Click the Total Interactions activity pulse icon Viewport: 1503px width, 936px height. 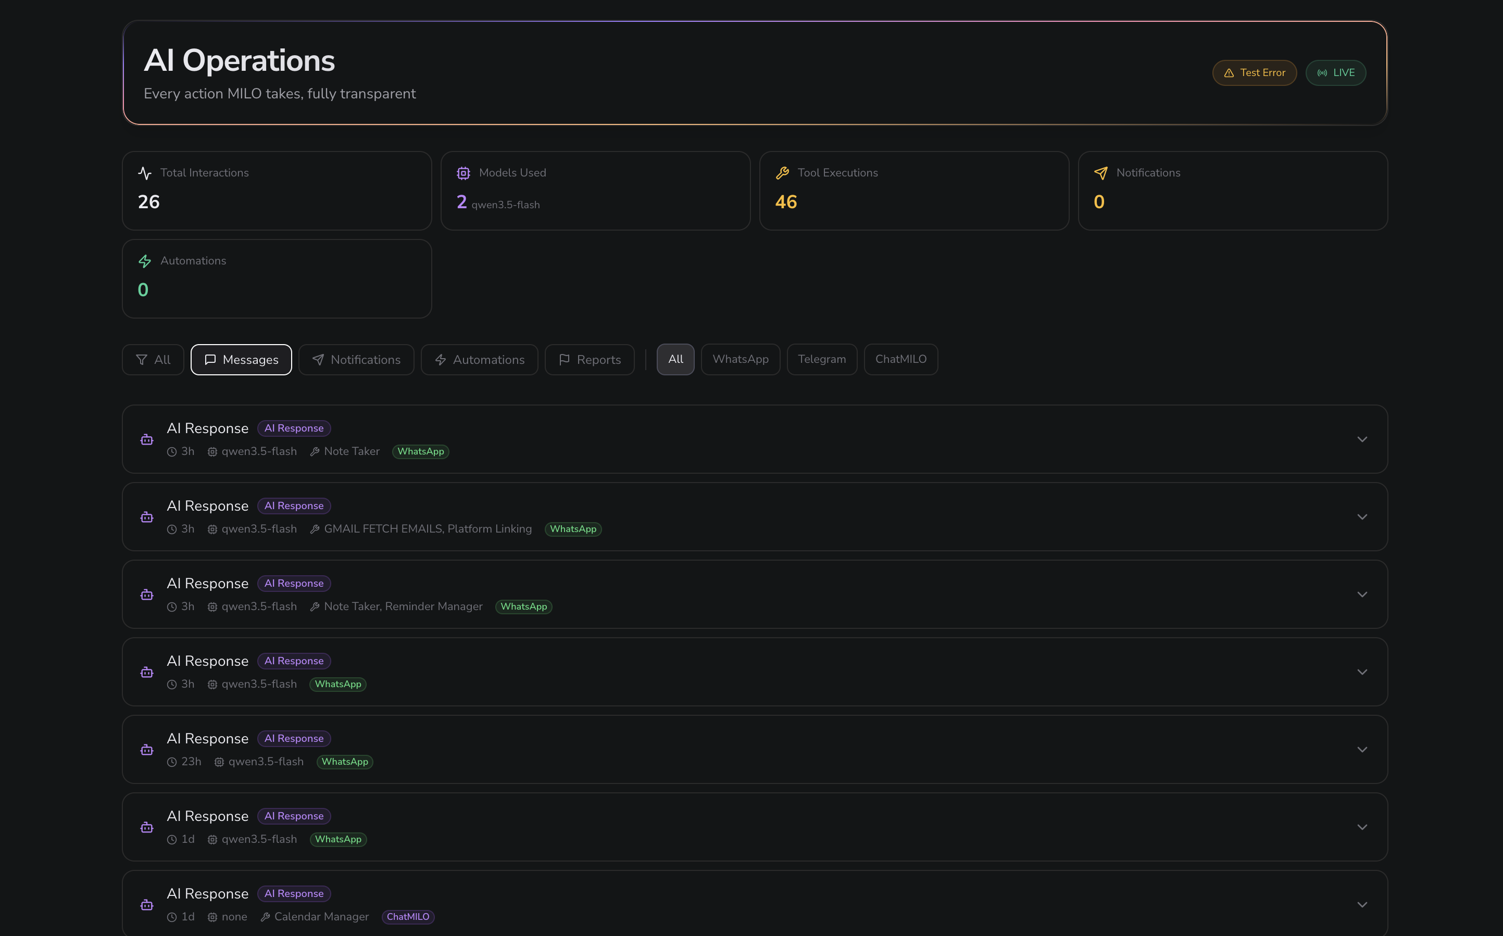(x=145, y=173)
